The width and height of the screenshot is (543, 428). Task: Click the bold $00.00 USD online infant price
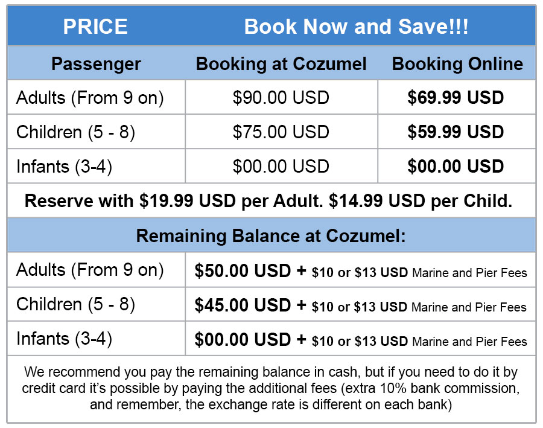pyautogui.click(x=456, y=166)
